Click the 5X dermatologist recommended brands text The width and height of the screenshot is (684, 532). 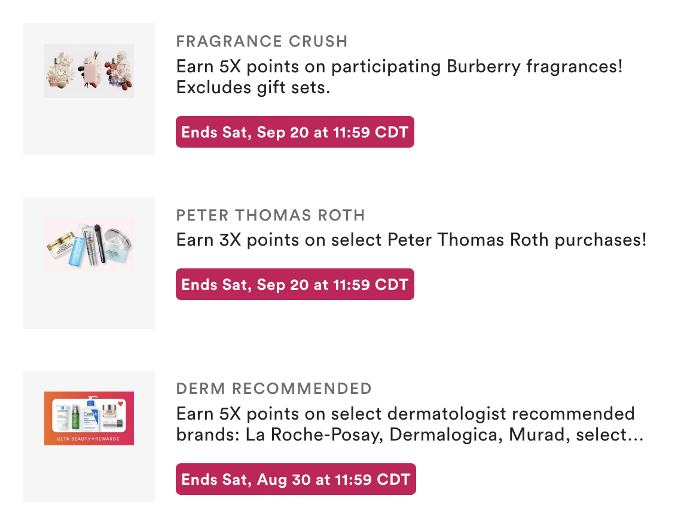pyautogui.click(x=405, y=414)
